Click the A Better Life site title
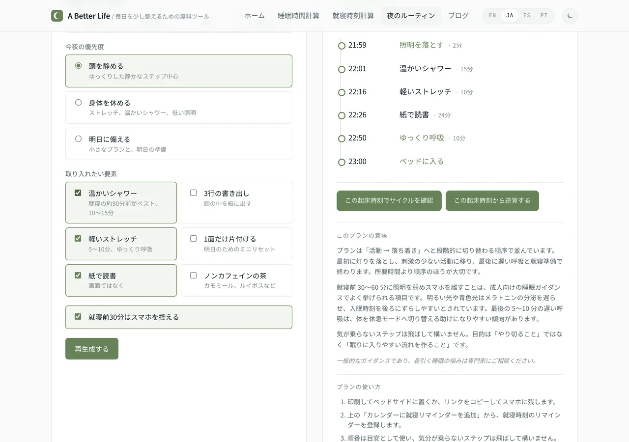Viewport: 629px width, 442px height. (89, 16)
